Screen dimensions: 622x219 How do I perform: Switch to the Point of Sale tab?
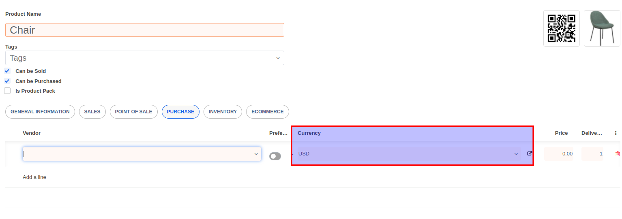click(133, 112)
